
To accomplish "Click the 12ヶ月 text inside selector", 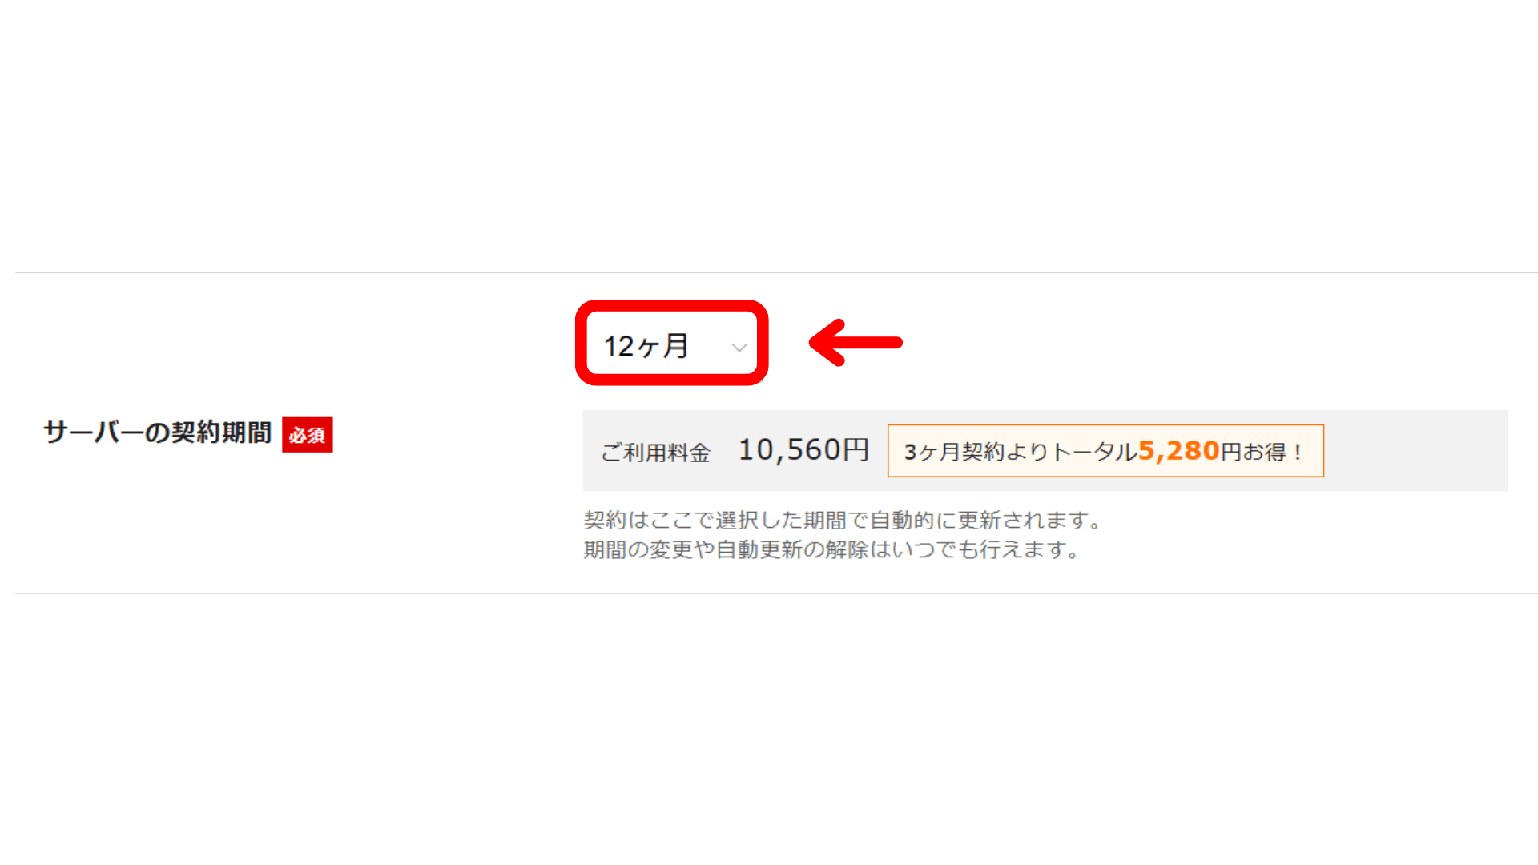I will pos(646,346).
